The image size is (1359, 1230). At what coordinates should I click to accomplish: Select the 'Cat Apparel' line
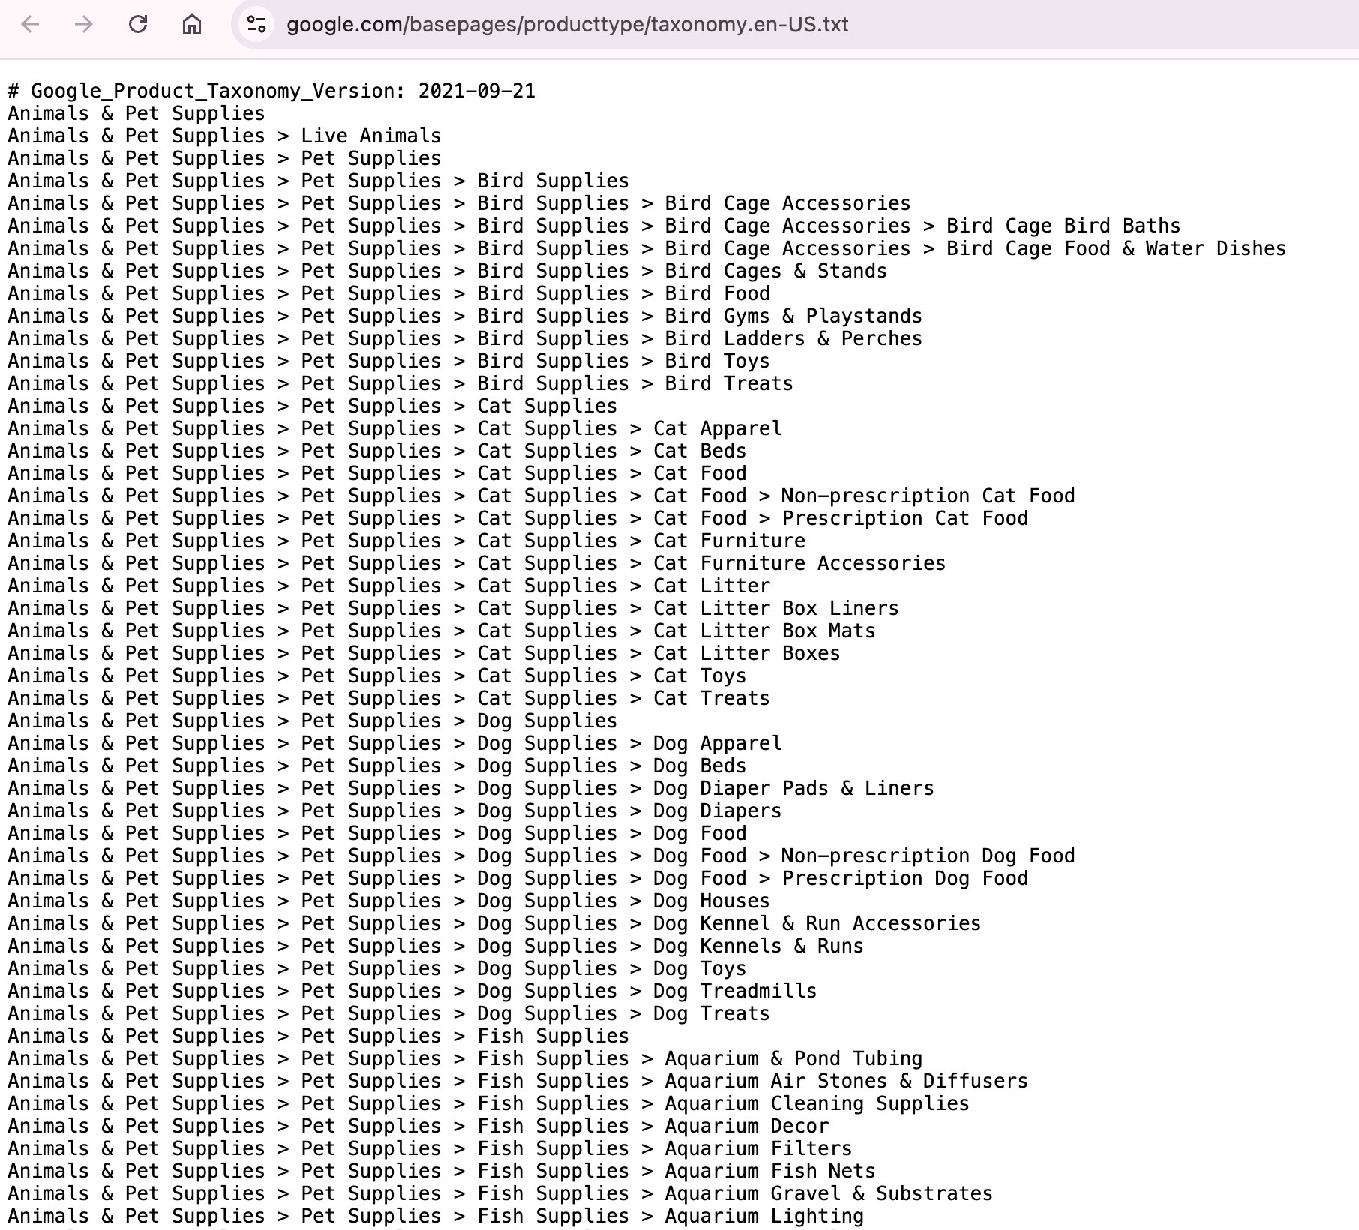(x=395, y=428)
